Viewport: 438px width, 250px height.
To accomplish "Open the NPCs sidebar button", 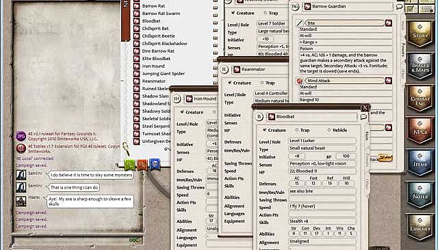I will pyautogui.click(x=420, y=130).
